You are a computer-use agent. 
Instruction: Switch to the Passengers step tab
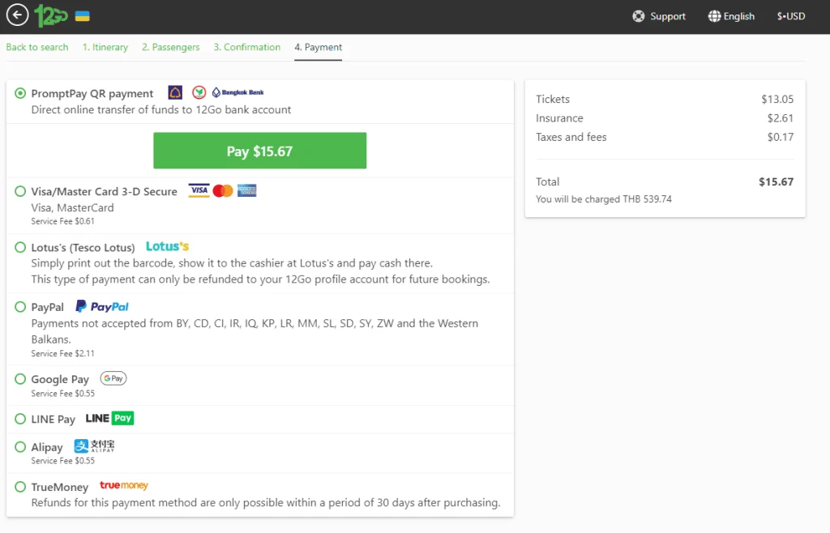170,47
